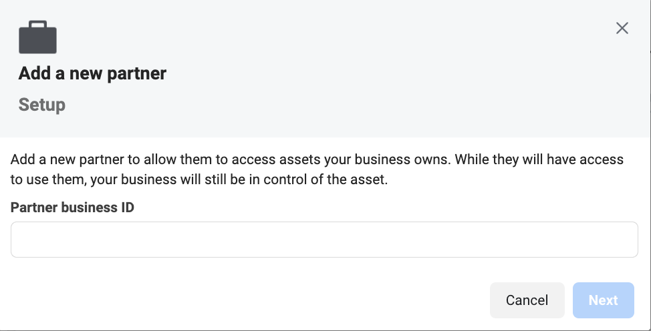Image resolution: width=651 pixels, height=331 pixels.
Task: Dismiss the partner setup dialog via the X
Action: [x=622, y=28]
